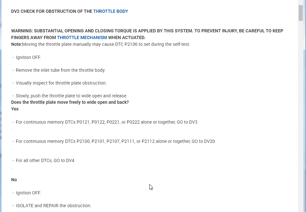
Task: Click the Slowly, push the throttle plate step
Action: (x=71, y=96)
